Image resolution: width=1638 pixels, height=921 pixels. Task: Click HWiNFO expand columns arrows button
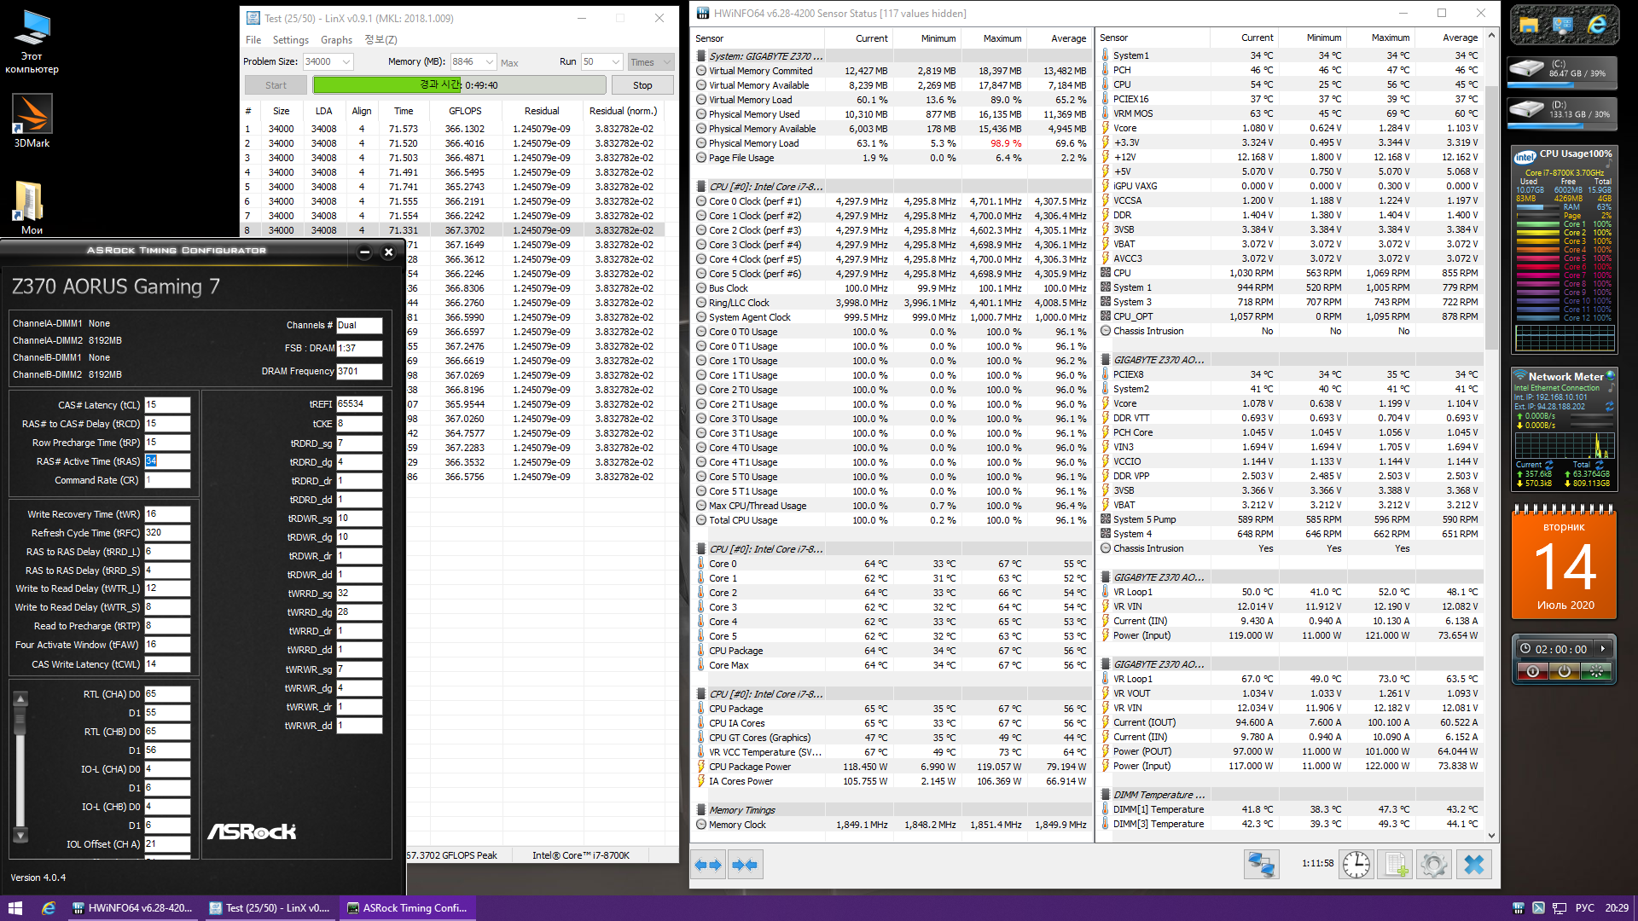point(708,865)
